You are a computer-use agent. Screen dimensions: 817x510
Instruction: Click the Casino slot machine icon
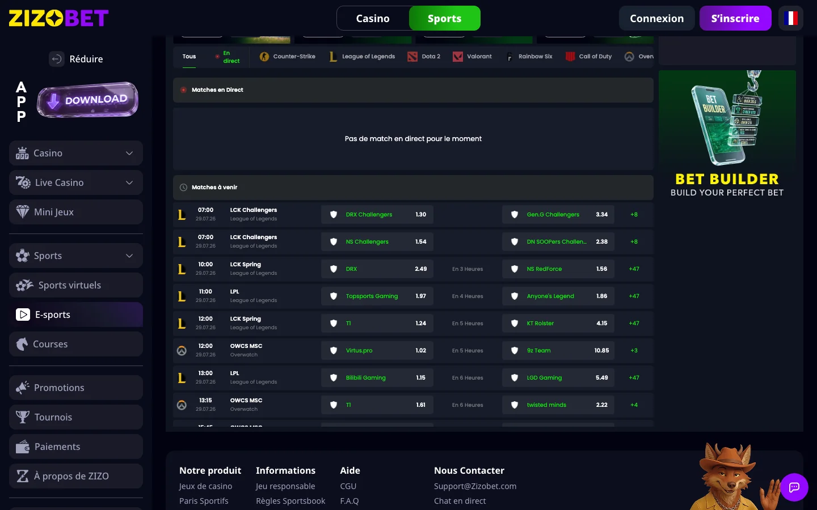(x=22, y=153)
